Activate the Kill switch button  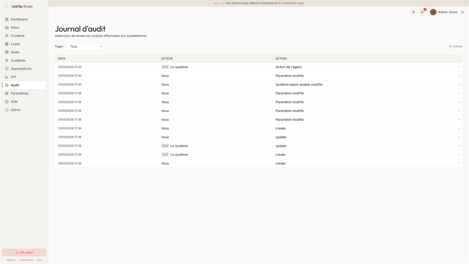[x=24, y=253]
